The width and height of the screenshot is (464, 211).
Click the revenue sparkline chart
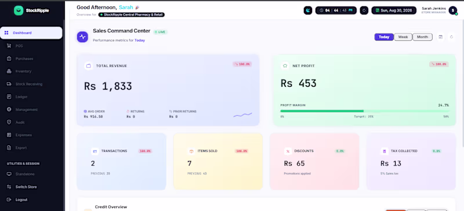pos(242,114)
